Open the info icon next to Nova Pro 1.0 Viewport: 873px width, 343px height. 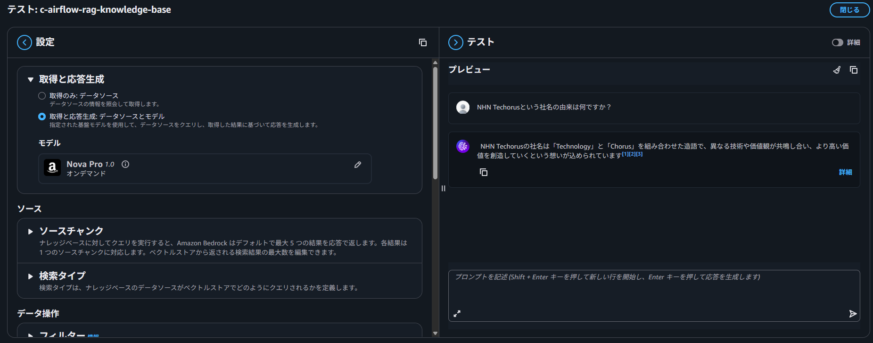tap(125, 164)
